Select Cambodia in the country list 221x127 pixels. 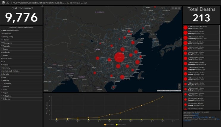pyautogui.click(x=21, y=83)
